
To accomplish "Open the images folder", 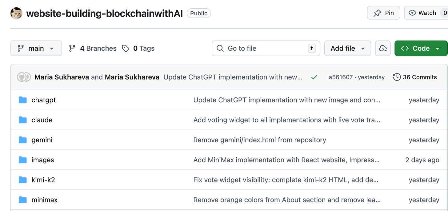I will click(x=42, y=160).
